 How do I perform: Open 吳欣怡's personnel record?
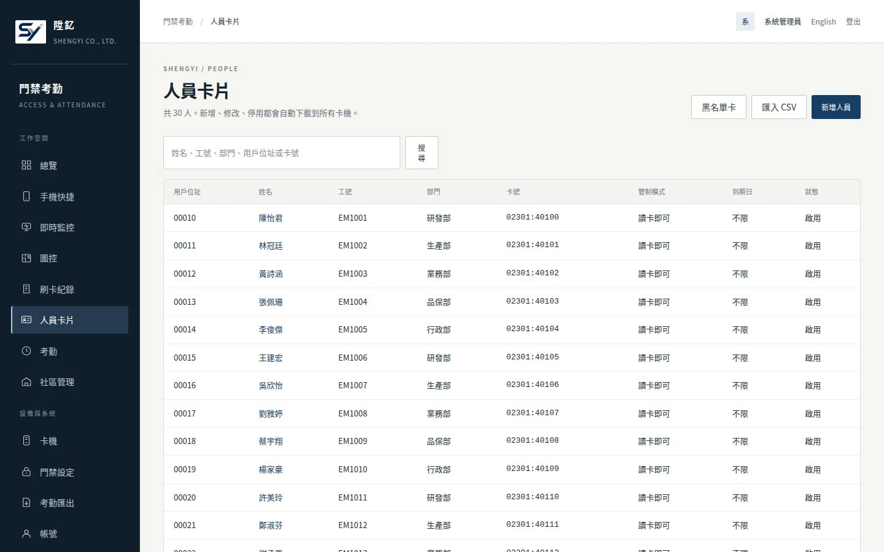[x=271, y=385]
